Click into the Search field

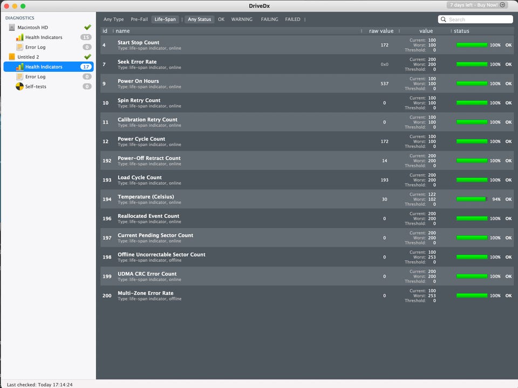[x=476, y=19]
